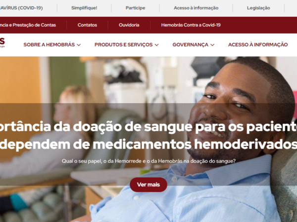297x222 pixels.
Task: Open the Ouvidoria link
Action: [x=129, y=25]
